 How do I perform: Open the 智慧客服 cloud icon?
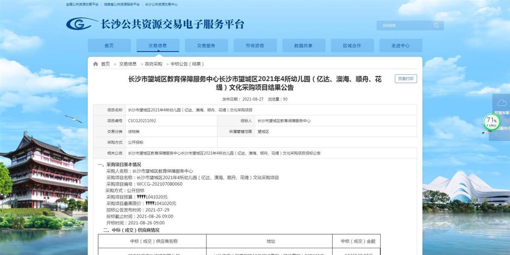pyautogui.click(x=501, y=102)
